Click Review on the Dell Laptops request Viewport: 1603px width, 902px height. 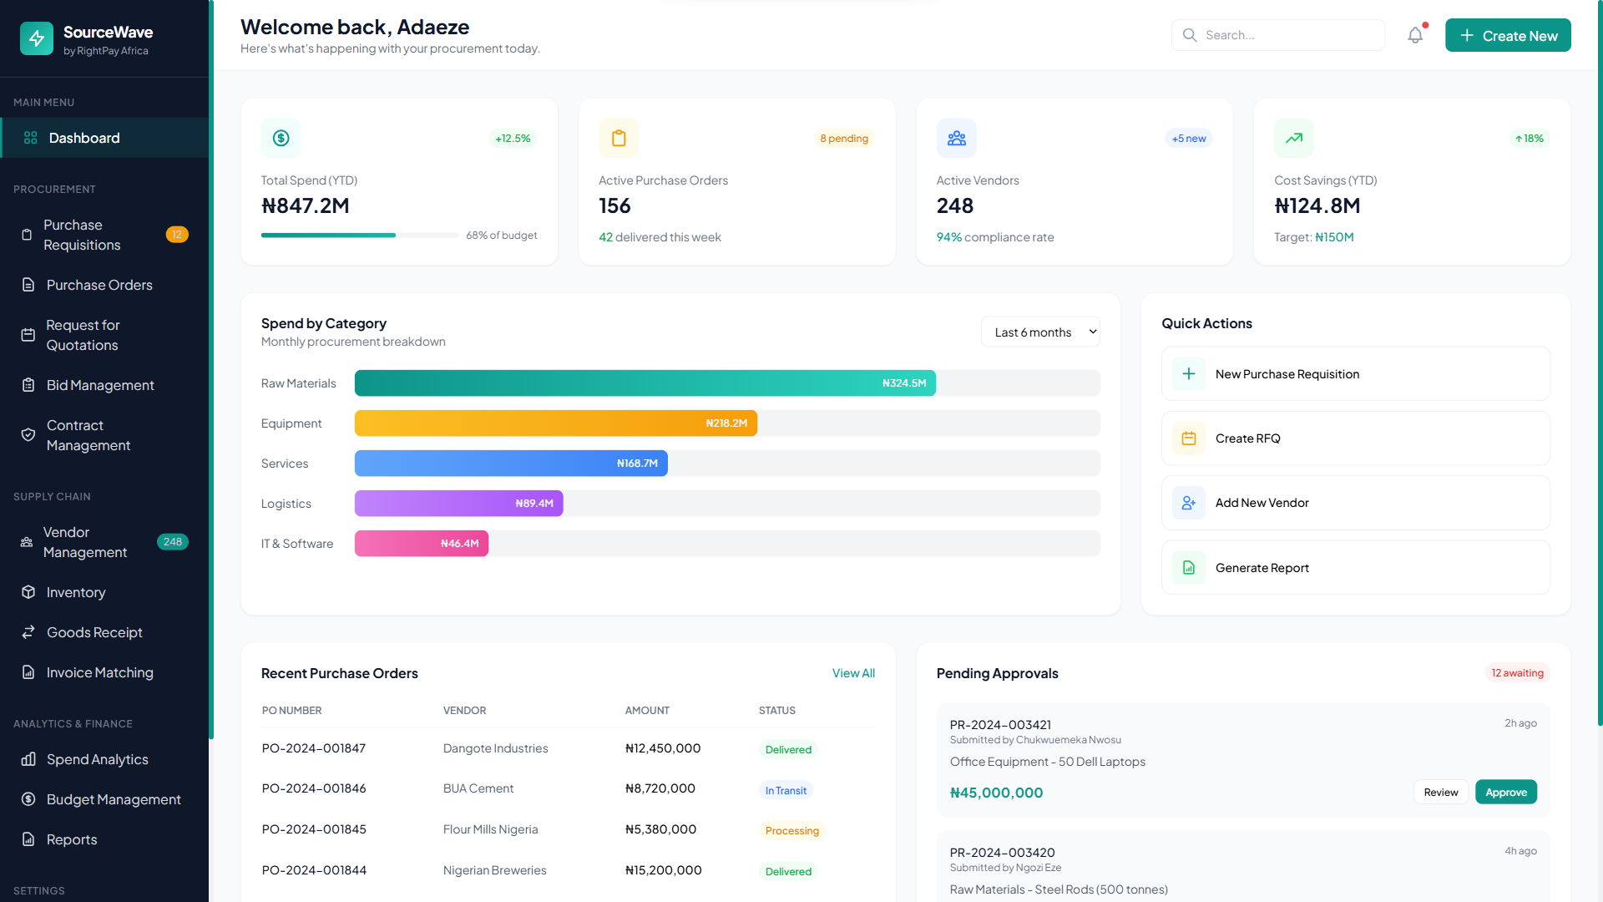(x=1440, y=792)
